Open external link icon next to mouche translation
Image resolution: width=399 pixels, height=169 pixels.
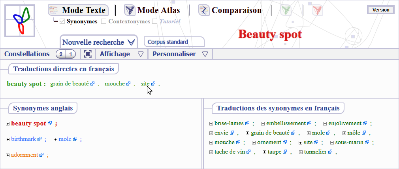point(128,84)
